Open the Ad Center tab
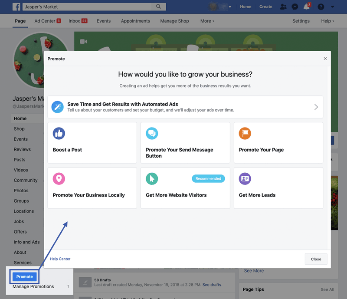This screenshot has width=347, height=299. [47, 21]
